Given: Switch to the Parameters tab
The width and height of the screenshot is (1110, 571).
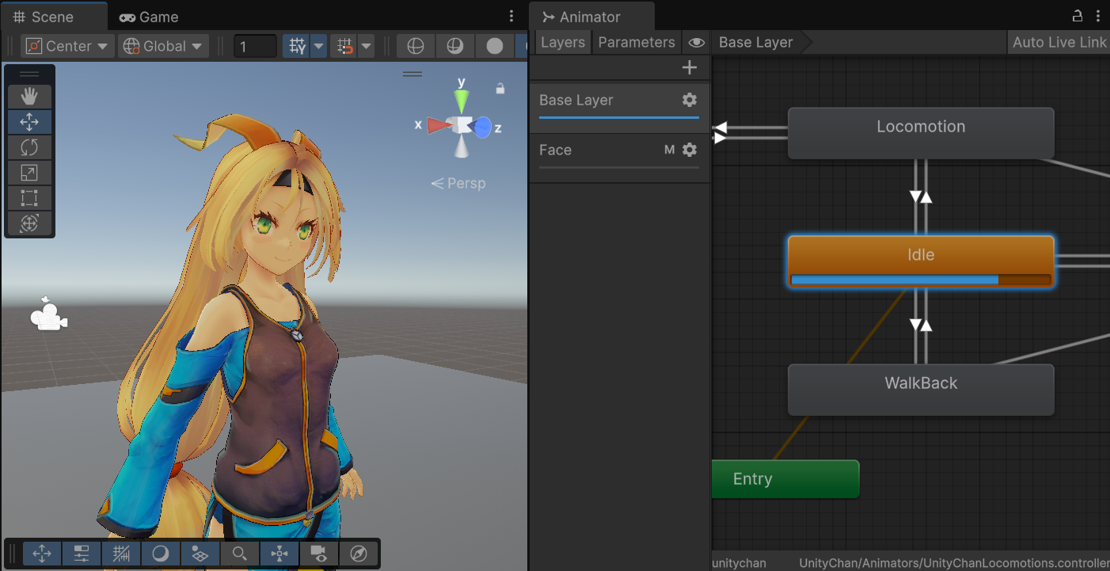Looking at the screenshot, I should click(637, 43).
